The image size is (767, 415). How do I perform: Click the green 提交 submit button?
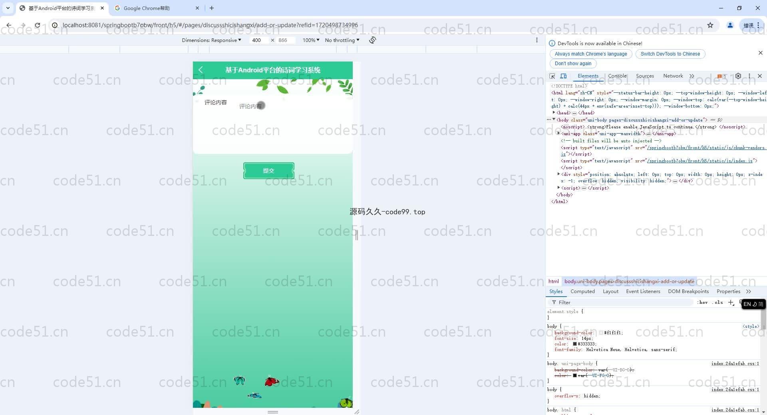tap(268, 171)
